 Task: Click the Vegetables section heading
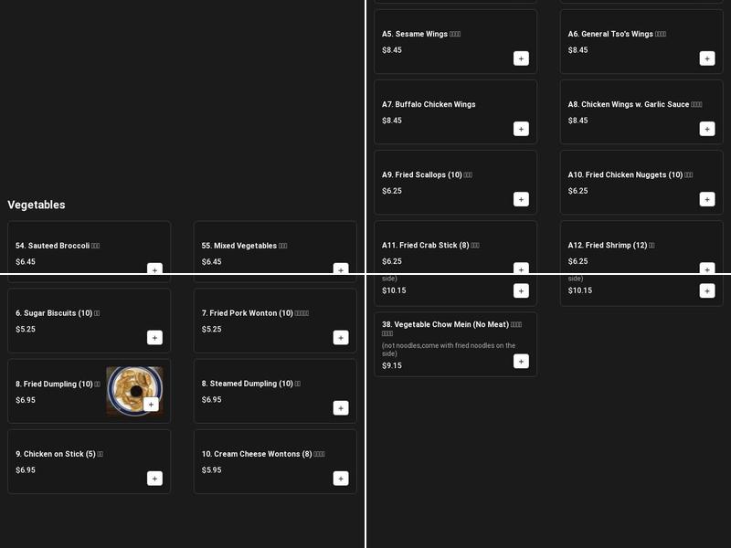pyautogui.click(x=37, y=205)
